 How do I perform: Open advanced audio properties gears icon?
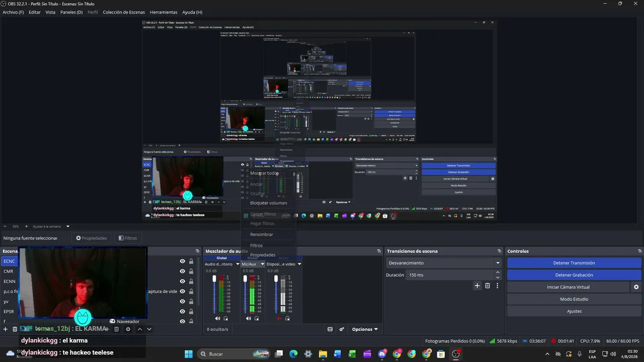342,329
